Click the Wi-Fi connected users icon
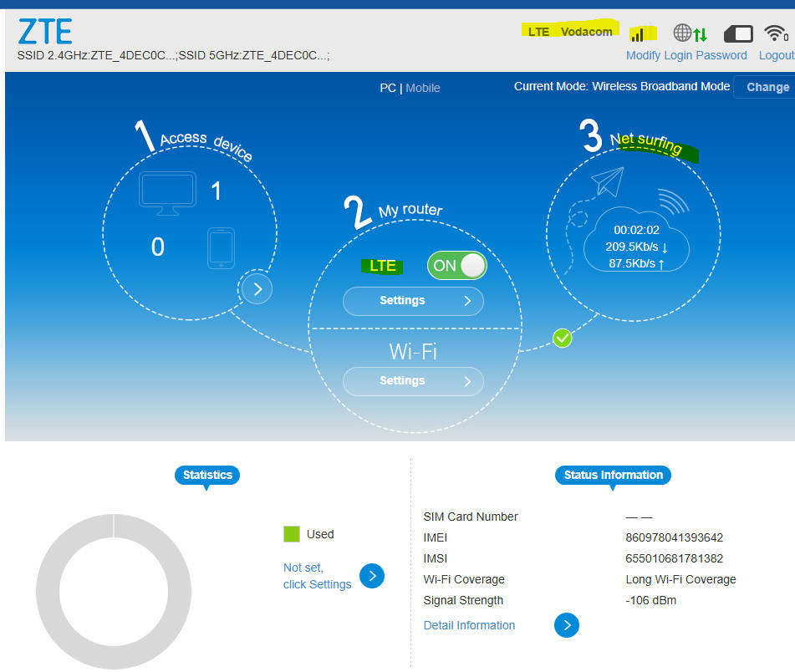The width and height of the screenshot is (795, 672). 777,32
